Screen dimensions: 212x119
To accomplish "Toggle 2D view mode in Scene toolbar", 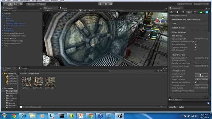I will (x=77, y=10).
